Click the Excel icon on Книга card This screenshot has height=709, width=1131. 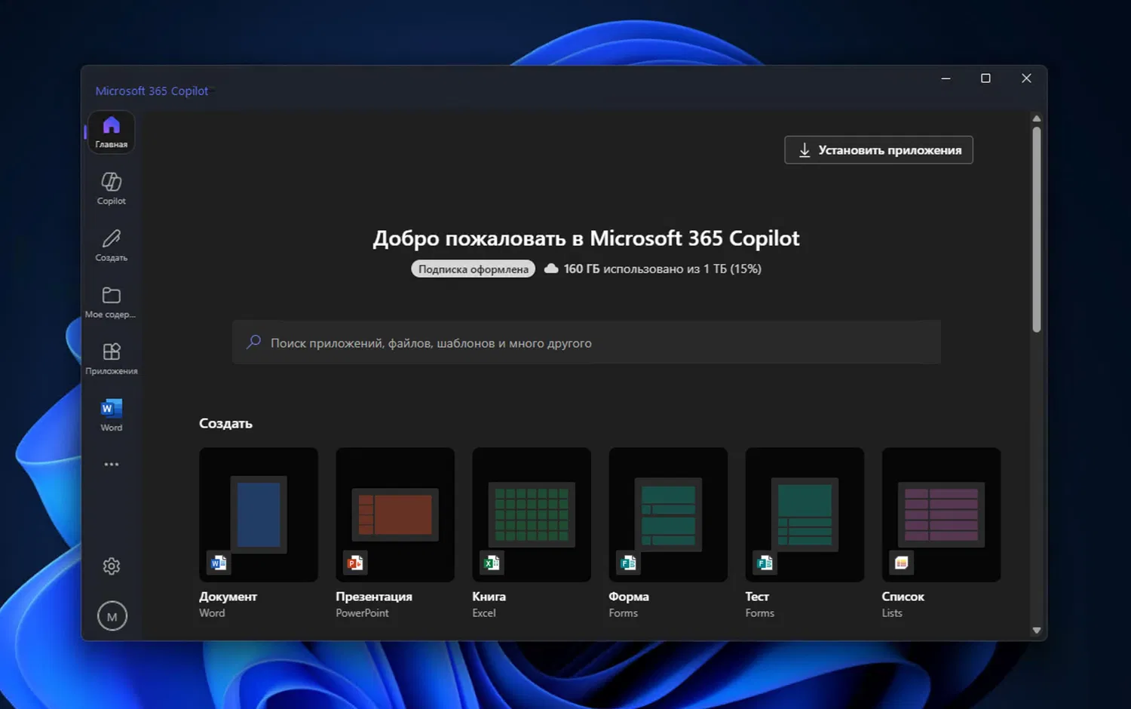pyautogui.click(x=492, y=563)
